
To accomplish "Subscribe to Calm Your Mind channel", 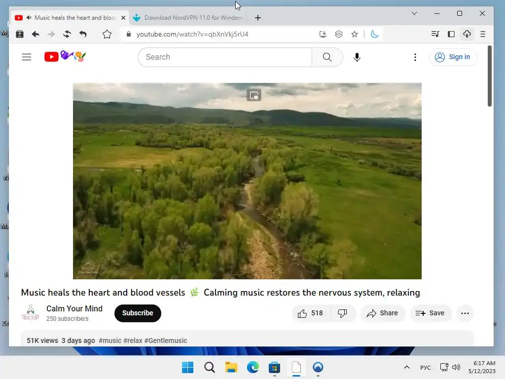I will [x=138, y=313].
